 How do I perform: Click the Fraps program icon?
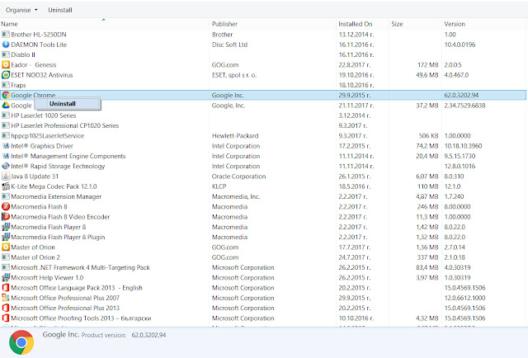coord(6,85)
